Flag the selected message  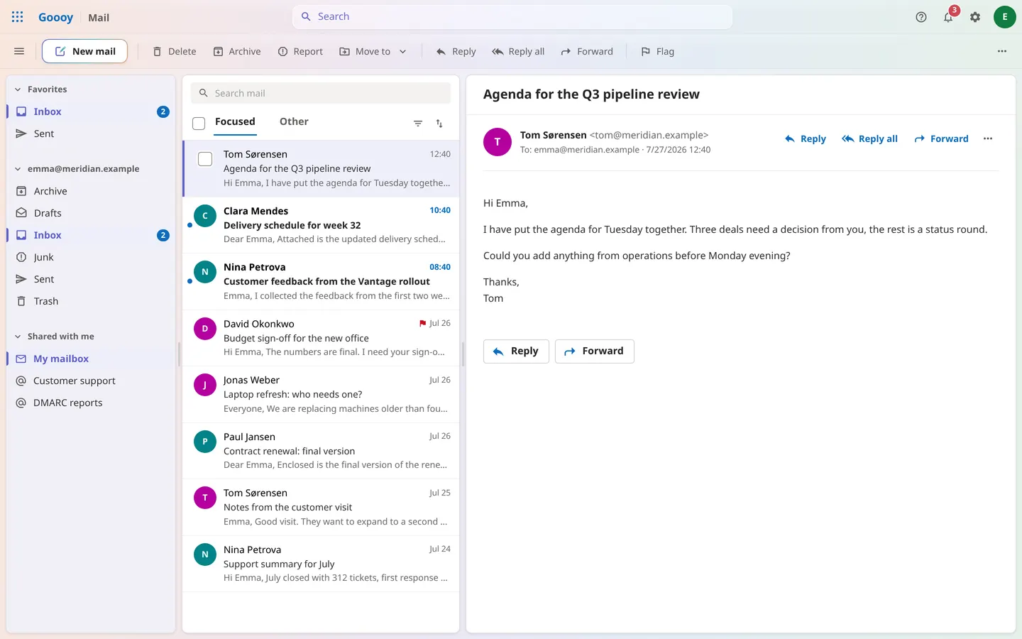click(x=657, y=51)
